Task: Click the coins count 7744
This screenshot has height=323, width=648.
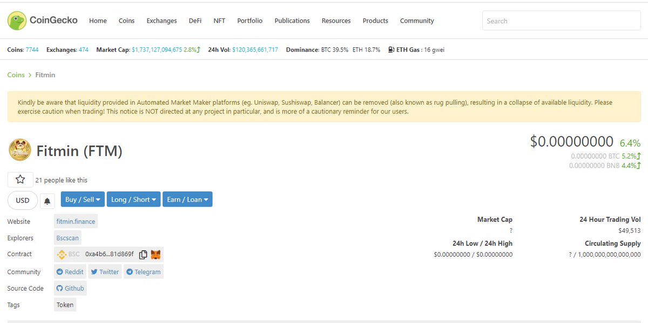Action: [x=32, y=50]
